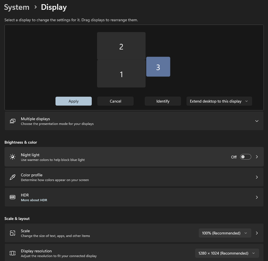Screen dimensions: 268x261
Task: Select highlighted display 3
Action: [x=158, y=67]
